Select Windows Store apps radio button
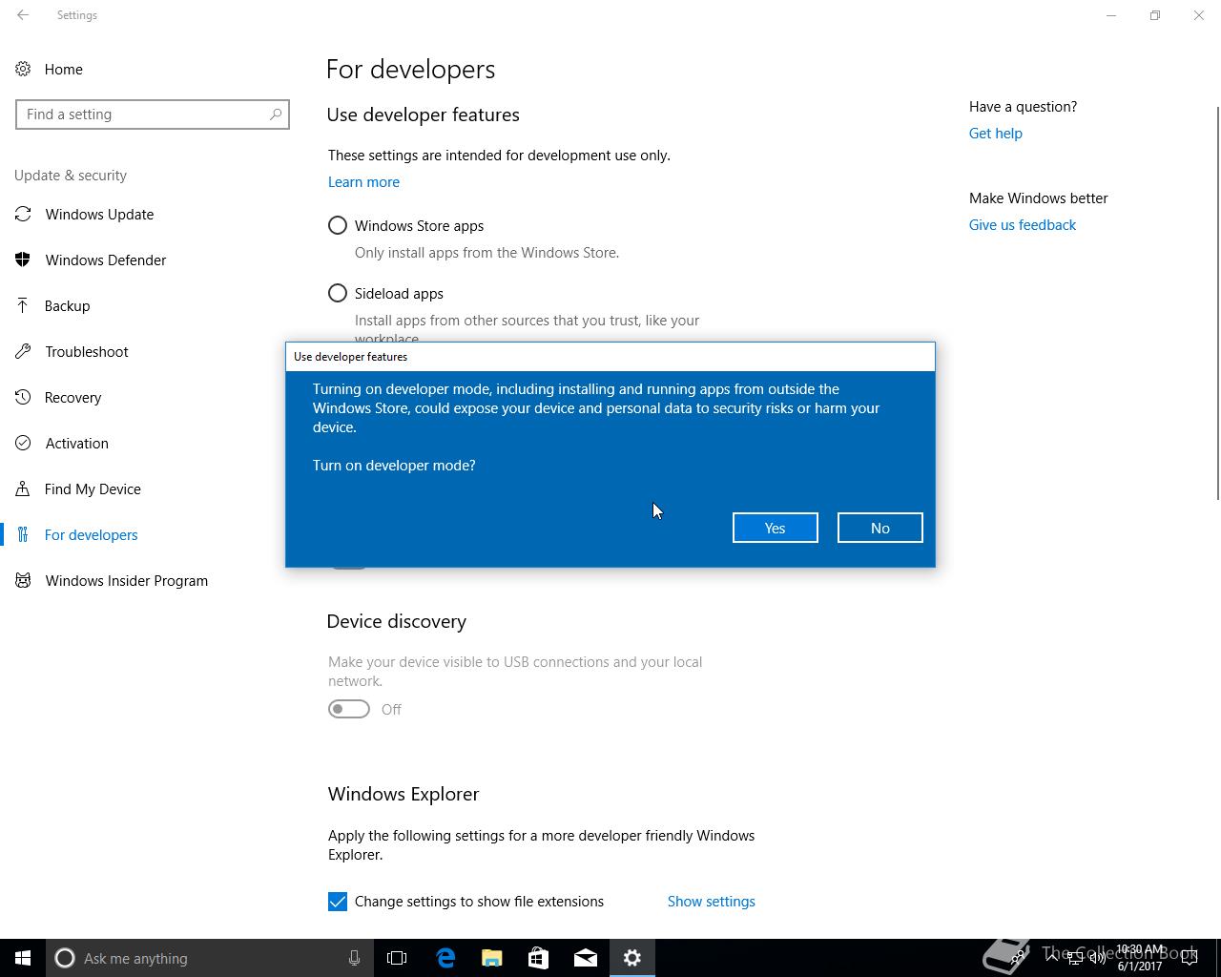Screen dimensions: 1221x977 point(338,226)
